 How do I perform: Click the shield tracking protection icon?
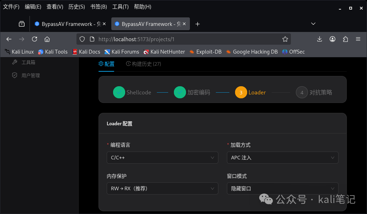coord(82,39)
